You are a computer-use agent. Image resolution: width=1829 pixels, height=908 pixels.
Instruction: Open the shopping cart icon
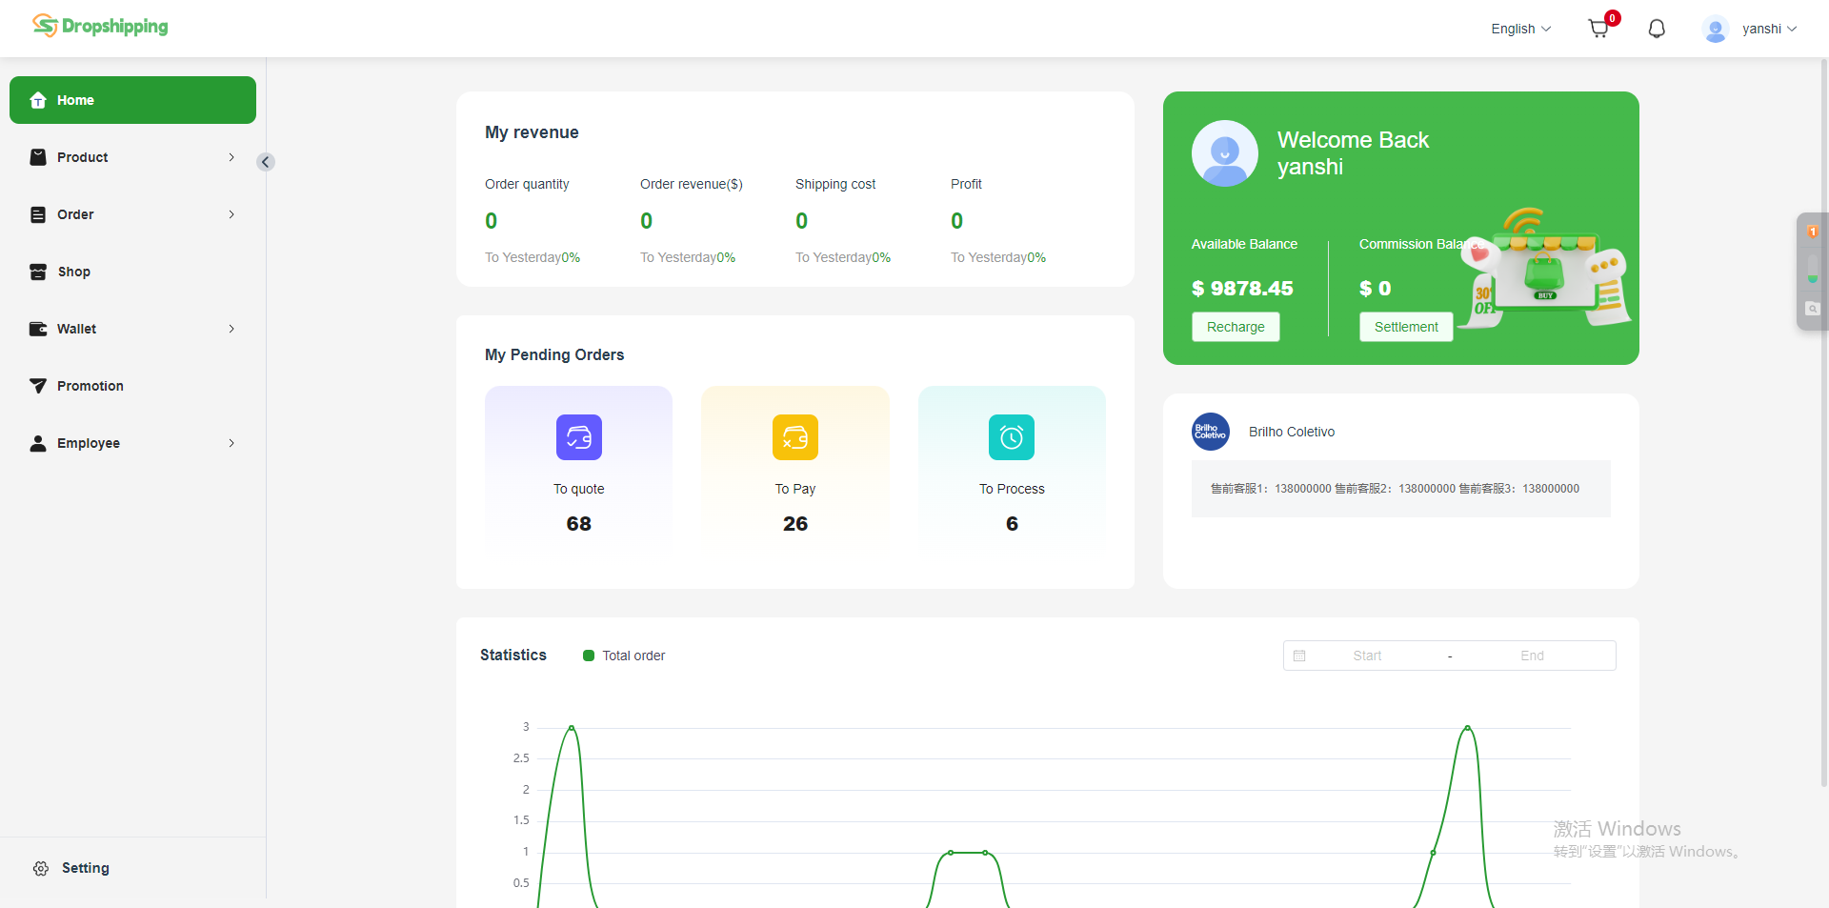pos(1598,29)
